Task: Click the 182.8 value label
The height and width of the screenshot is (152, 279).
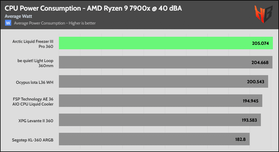Action: 240,139
